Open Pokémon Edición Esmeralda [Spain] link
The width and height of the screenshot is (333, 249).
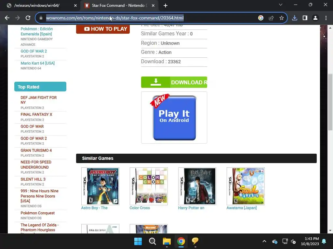click(x=36, y=31)
